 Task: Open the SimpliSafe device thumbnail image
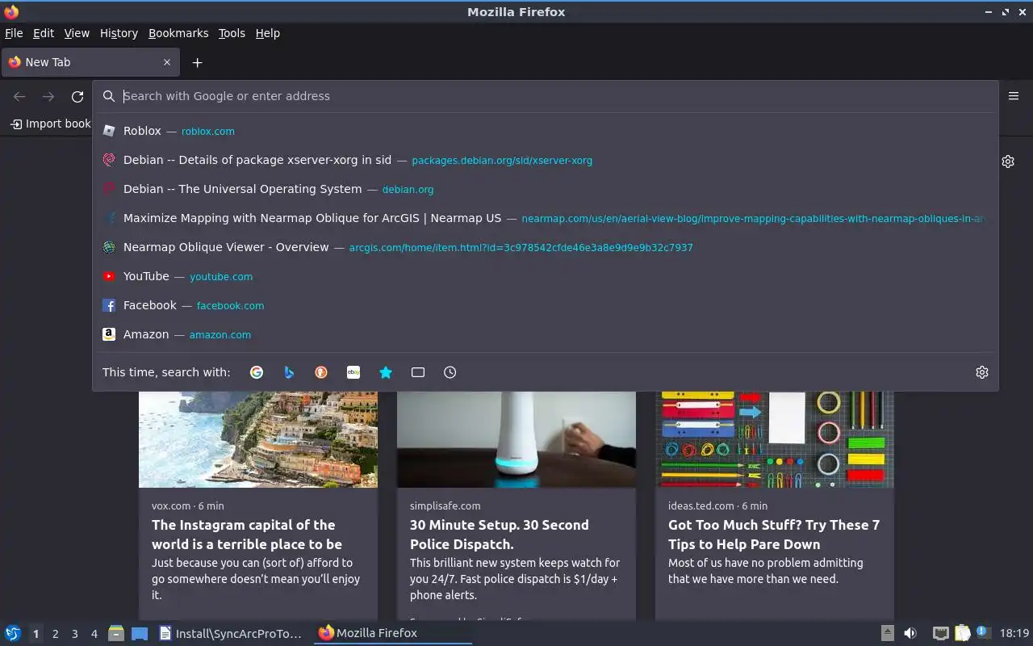click(516, 439)
